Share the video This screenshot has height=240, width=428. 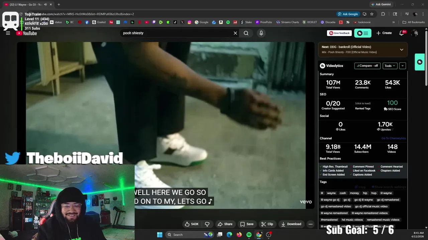pyautogui.click(x=225, y=224)
